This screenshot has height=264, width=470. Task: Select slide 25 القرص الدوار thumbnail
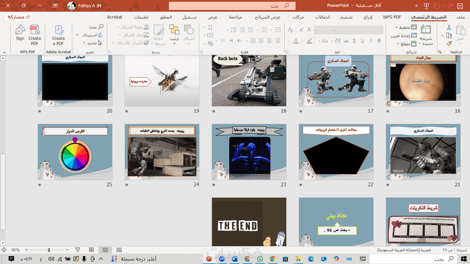point(75,152)
